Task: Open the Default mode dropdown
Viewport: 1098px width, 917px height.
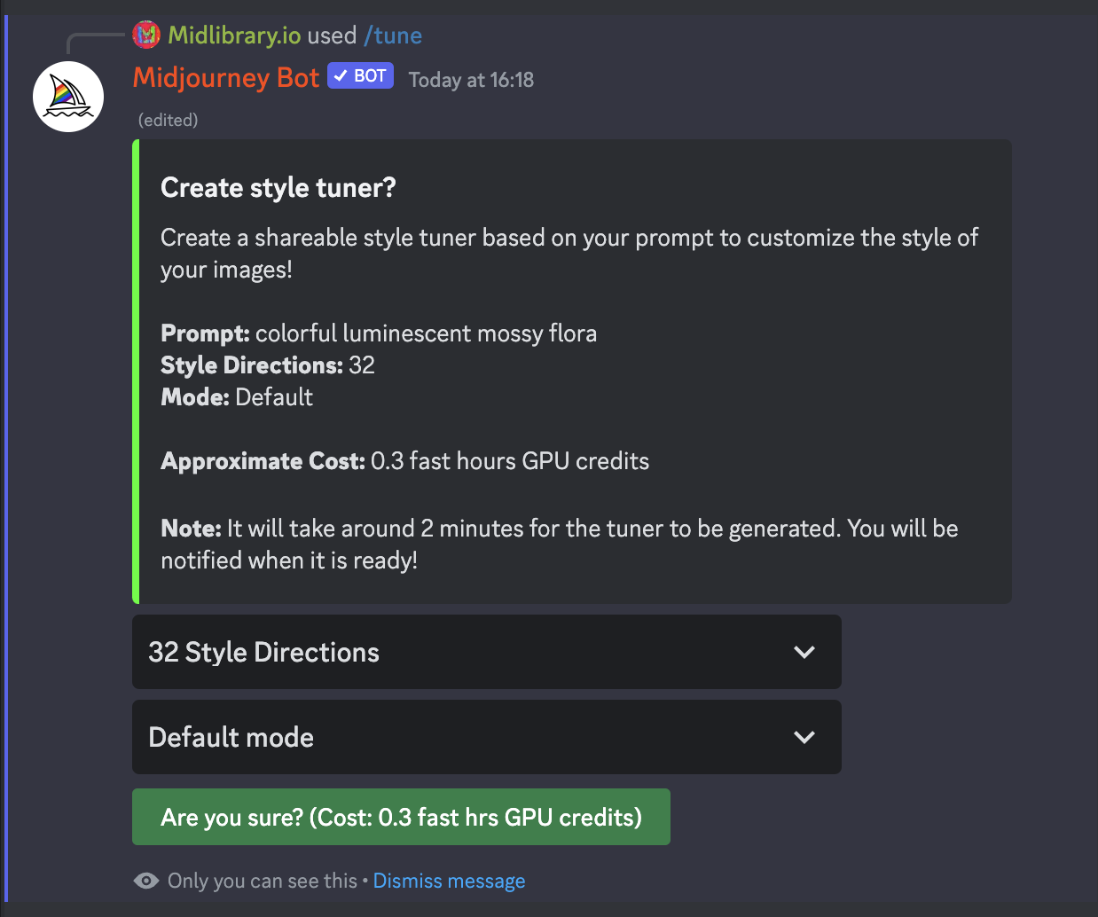Action: point(486,737)
